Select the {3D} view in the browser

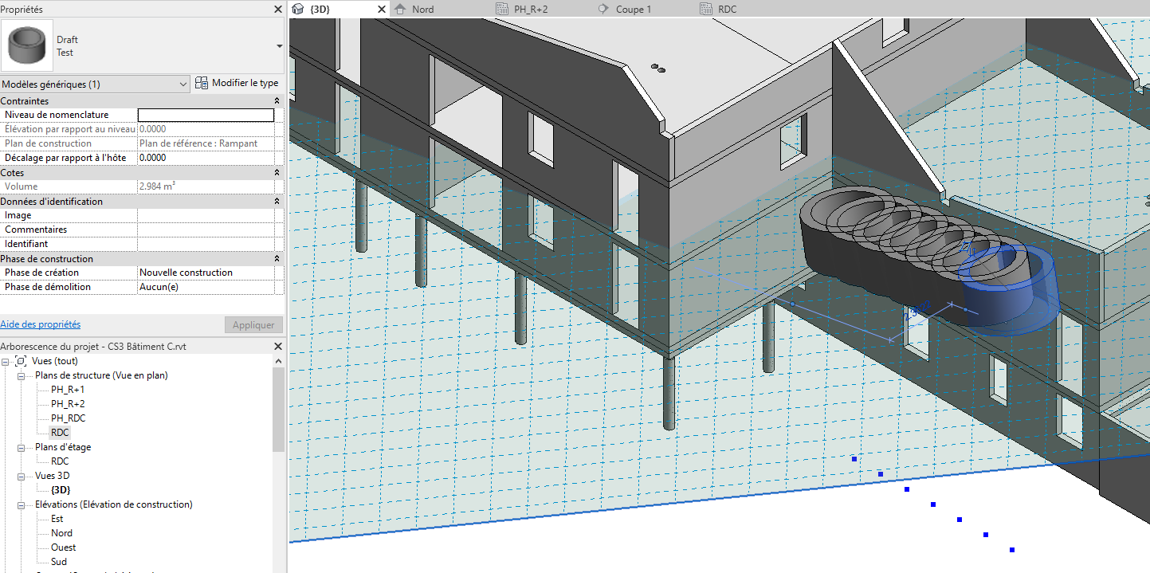pos(61,490)
